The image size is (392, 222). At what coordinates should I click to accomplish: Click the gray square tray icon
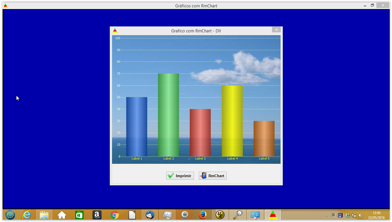(334, 215)
